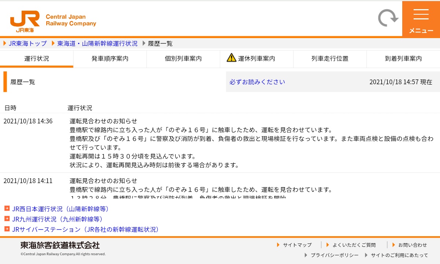Select the 運行状況 tab
The height and width of the screenshot is (264, 440).
tap(37, 59)
